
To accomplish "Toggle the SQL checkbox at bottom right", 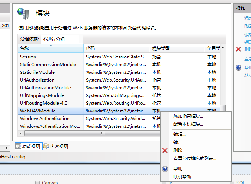I will (232, 182).
